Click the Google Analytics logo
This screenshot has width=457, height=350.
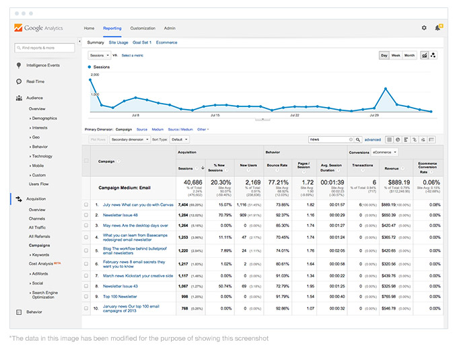pyautogui.click(x=38, y=28)
